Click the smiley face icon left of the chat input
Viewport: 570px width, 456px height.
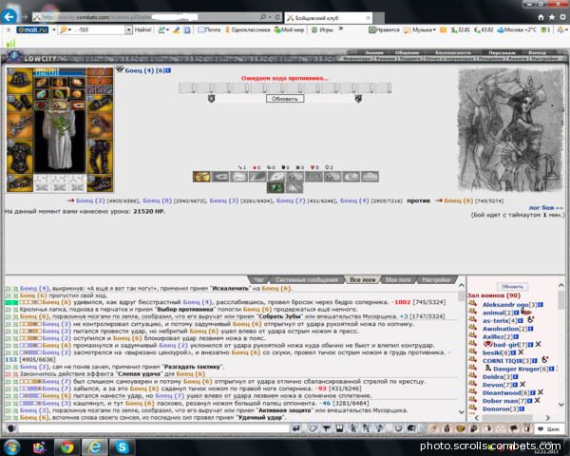click(11, 428)
